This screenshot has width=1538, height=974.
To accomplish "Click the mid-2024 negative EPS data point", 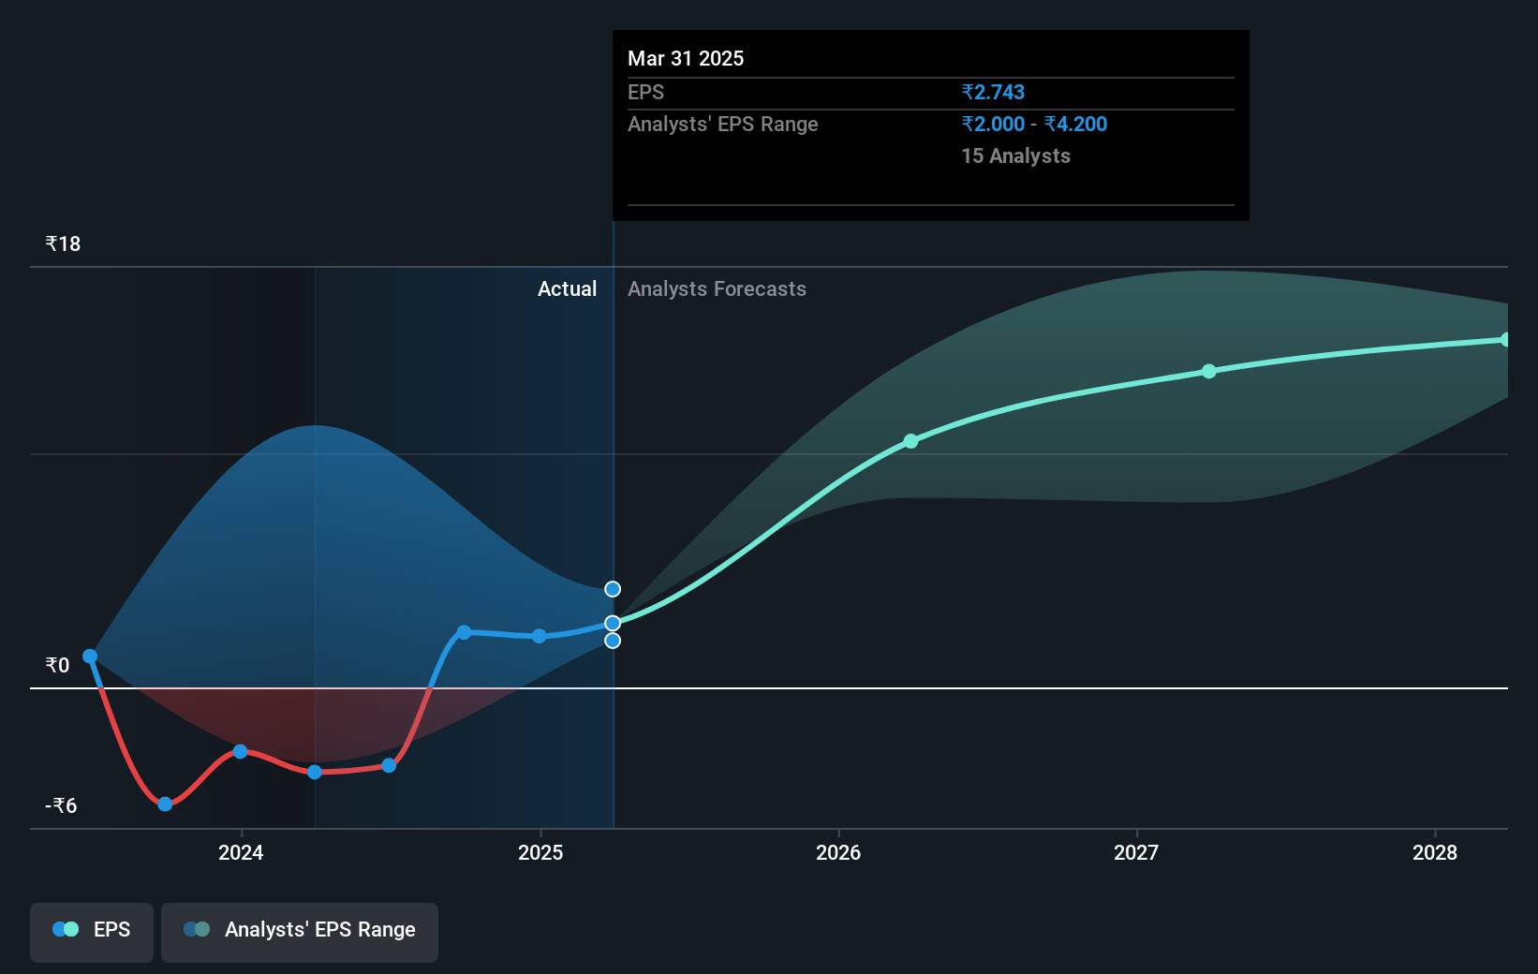I will tap(389, 765).
